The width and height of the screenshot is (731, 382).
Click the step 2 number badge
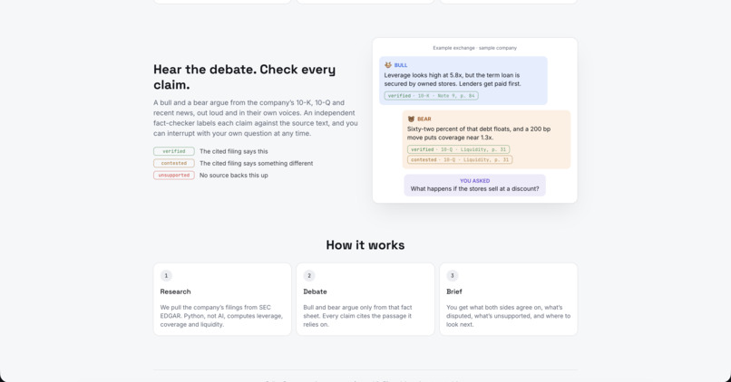coord(309,275)
